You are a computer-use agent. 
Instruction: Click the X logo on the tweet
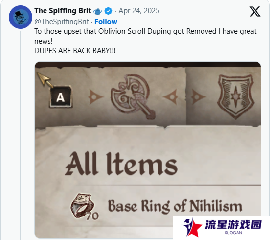point(255,11)
